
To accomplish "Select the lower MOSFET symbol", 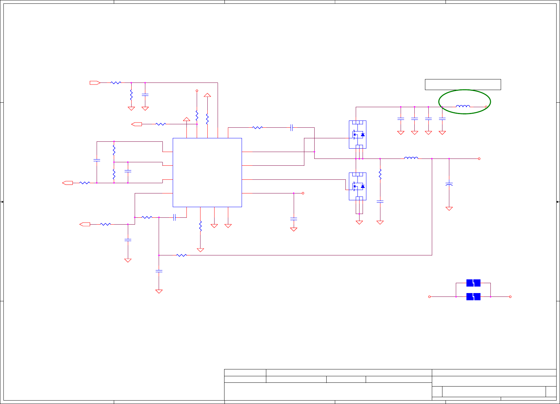I will [x=357, y=186].
